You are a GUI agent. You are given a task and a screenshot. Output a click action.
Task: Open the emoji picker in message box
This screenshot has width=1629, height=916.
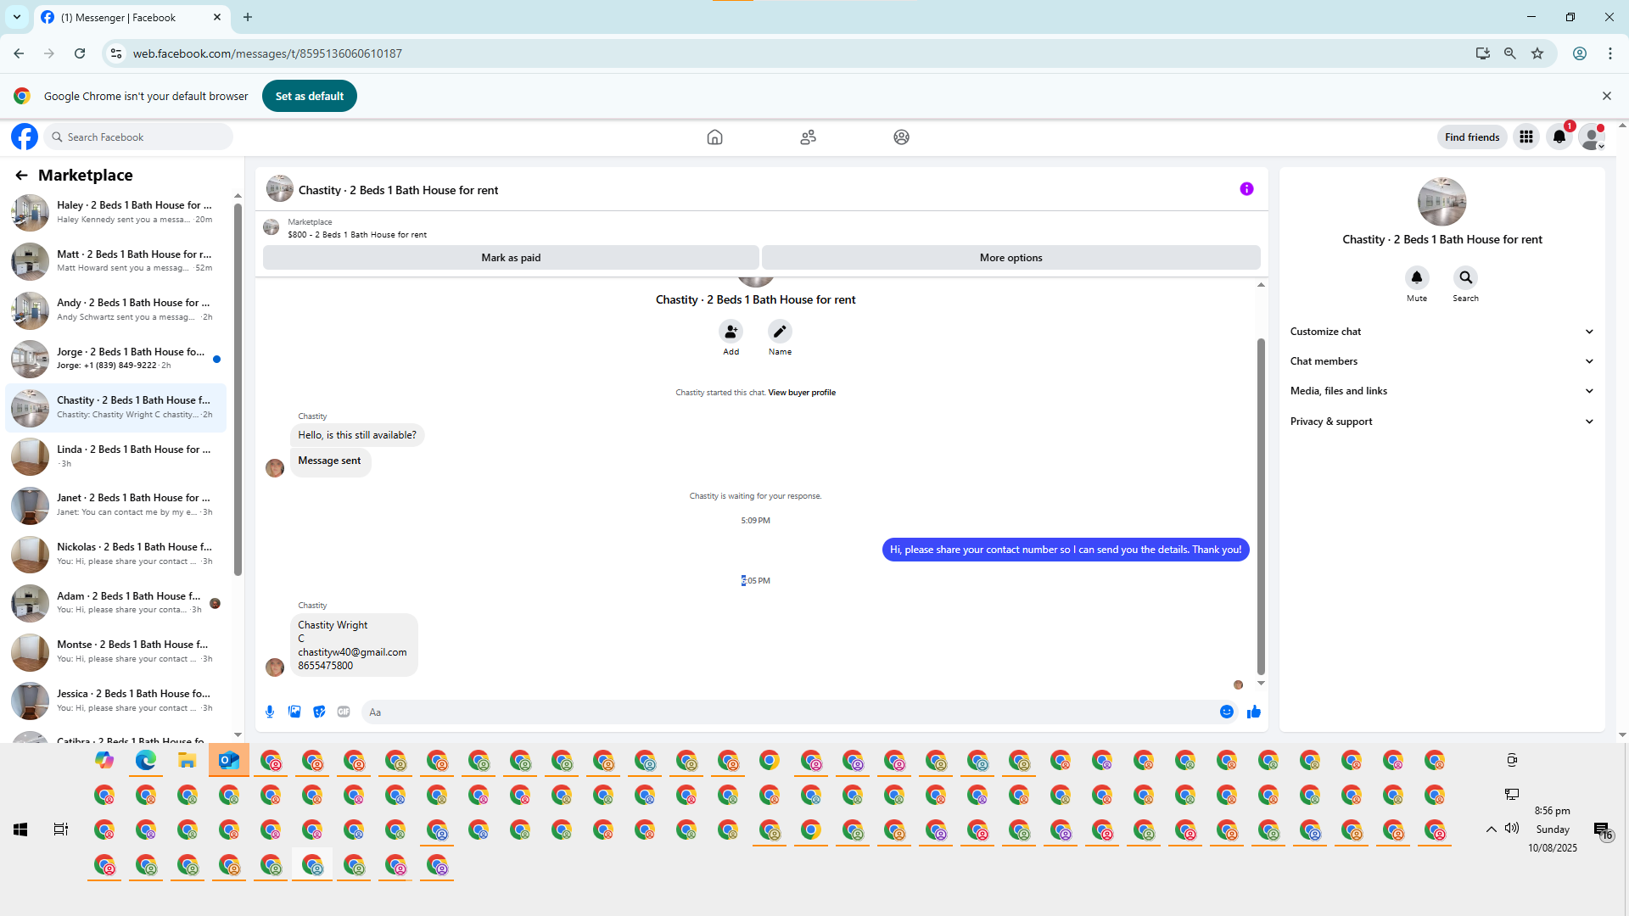1227,712
